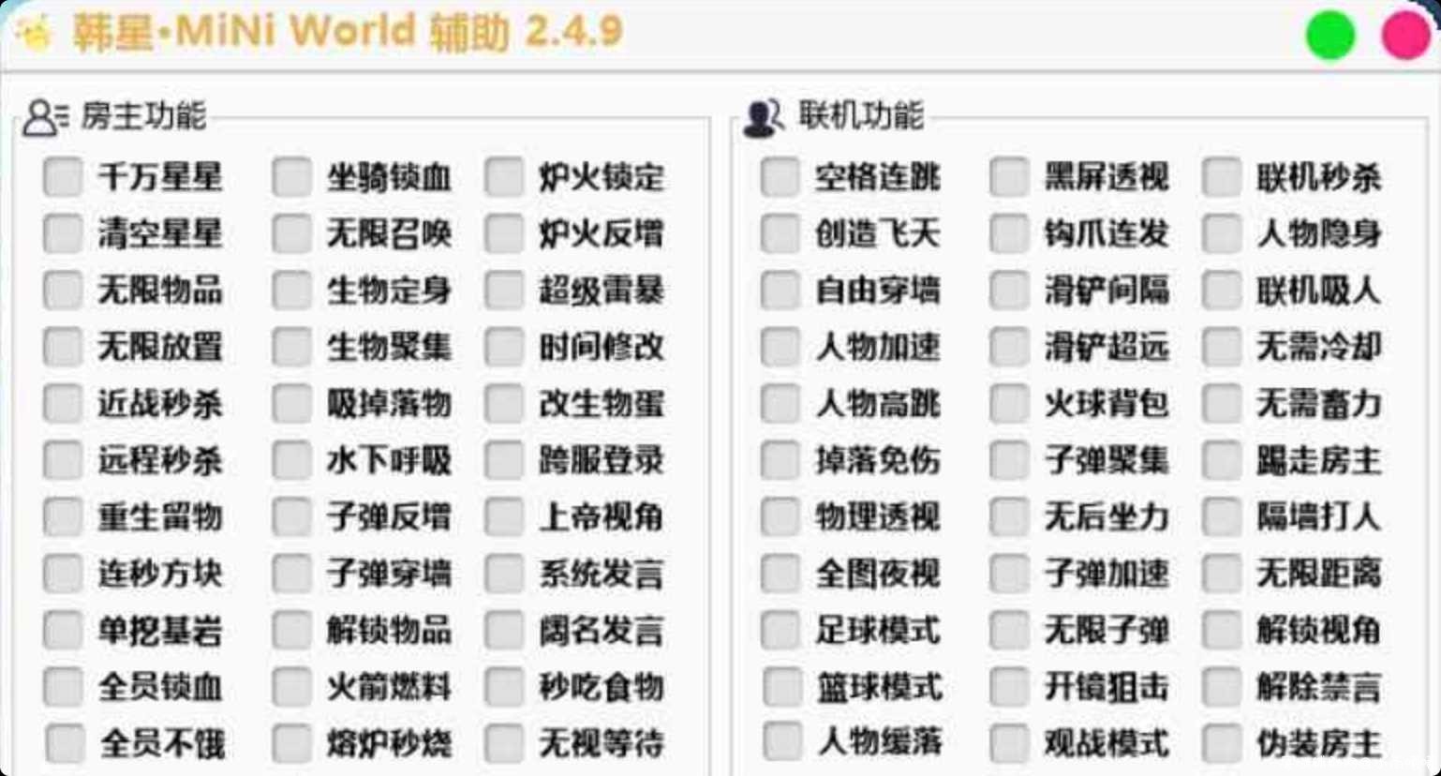Enable 篮球模式 checkbox

[x=780, y=687]
